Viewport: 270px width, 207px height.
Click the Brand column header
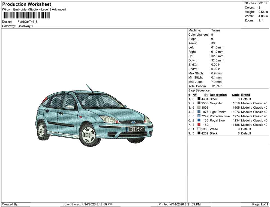(245, 95)
